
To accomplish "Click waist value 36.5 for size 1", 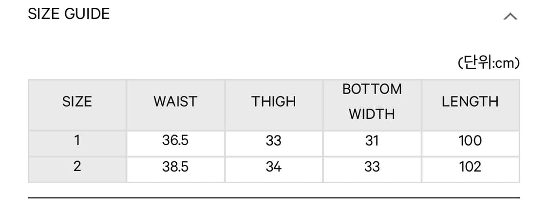I will (x=175, y=141).
